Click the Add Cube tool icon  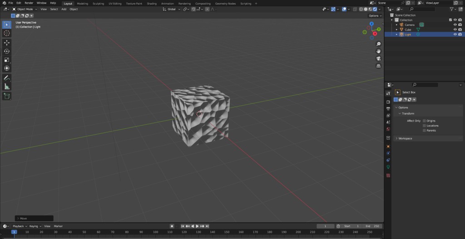point(7,96)
